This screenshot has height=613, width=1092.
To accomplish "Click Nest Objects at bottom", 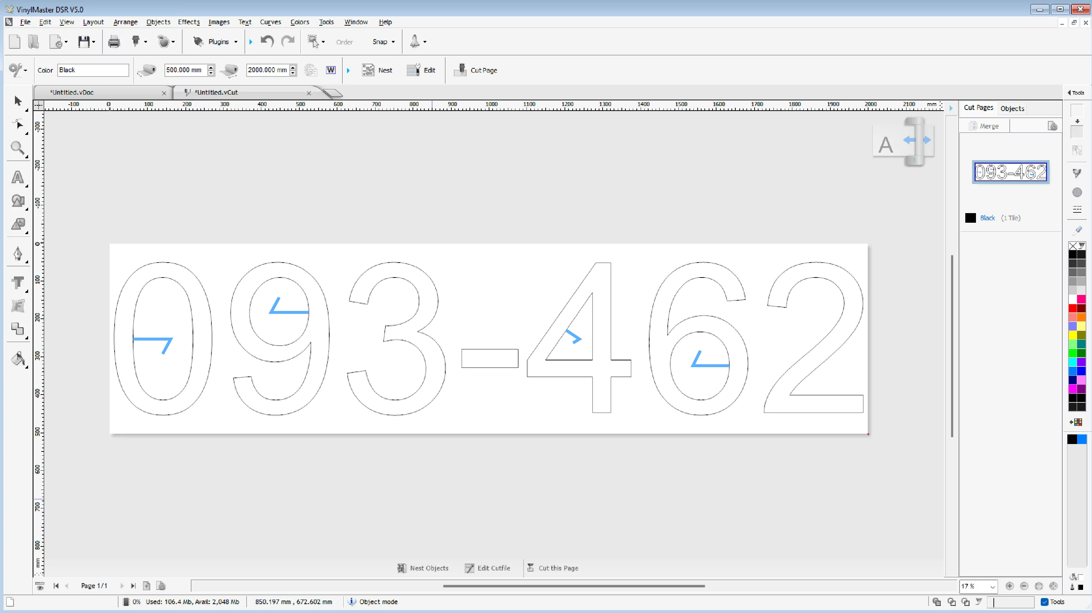I will pos(422,568).
